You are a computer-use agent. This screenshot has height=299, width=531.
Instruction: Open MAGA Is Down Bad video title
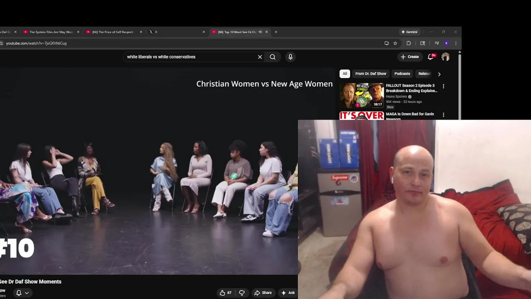pos(410,116)
